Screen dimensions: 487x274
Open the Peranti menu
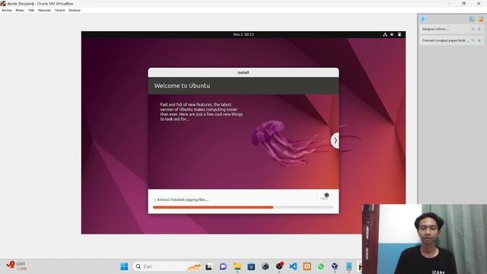(60, 10)
